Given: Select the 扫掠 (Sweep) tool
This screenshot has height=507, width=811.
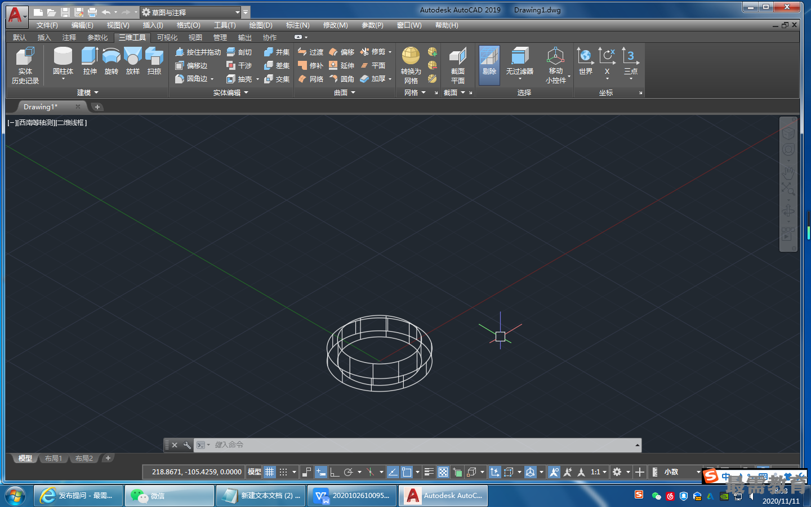Looking at the screenshot, I should [154, 61].
